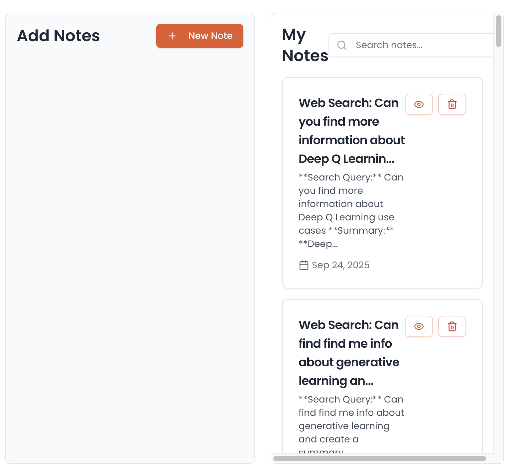Delete the Deep Q Learning note via trash icon
The width and height of the screenshot is (518, 474).
pyautogui.click(x=452, y=104)
